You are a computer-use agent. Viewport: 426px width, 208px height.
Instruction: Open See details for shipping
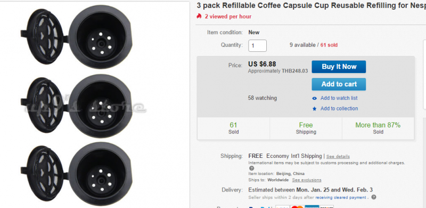[338, 157]
